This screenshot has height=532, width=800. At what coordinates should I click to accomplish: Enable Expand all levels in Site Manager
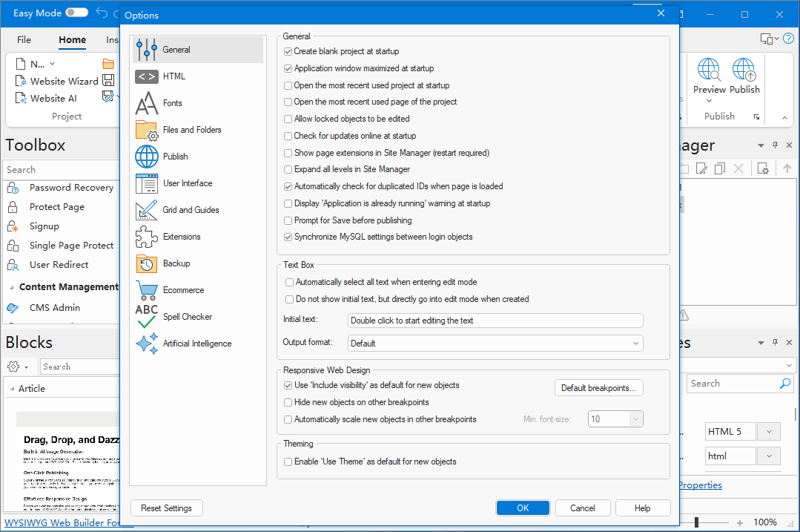coord(288,169)
